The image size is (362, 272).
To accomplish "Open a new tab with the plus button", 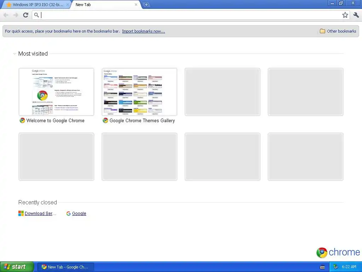I will (146, 4).
